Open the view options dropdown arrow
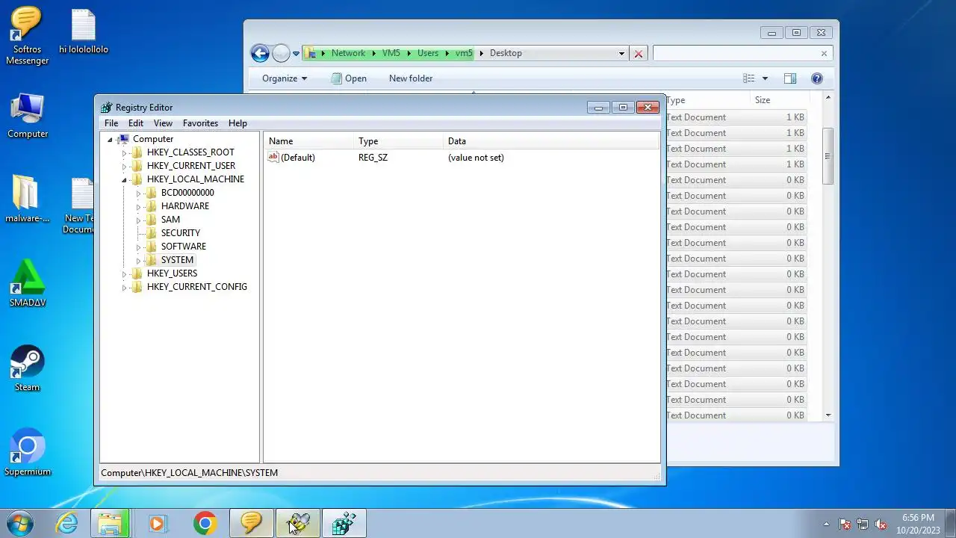This screenshot has height=538, width=956. [x=765, y=78]
